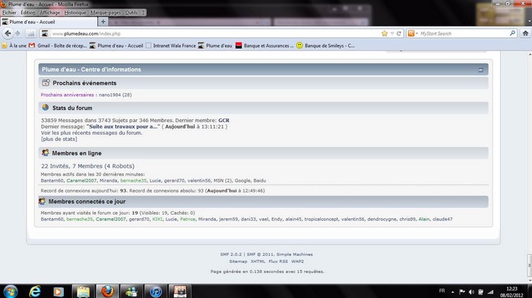This screenshot has height=298, width=532.
Task: Switch to Firefox taskbar icon
Action: (107, 291)
